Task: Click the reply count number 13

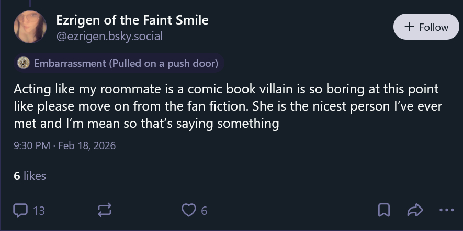Action: tap(39, 211)
